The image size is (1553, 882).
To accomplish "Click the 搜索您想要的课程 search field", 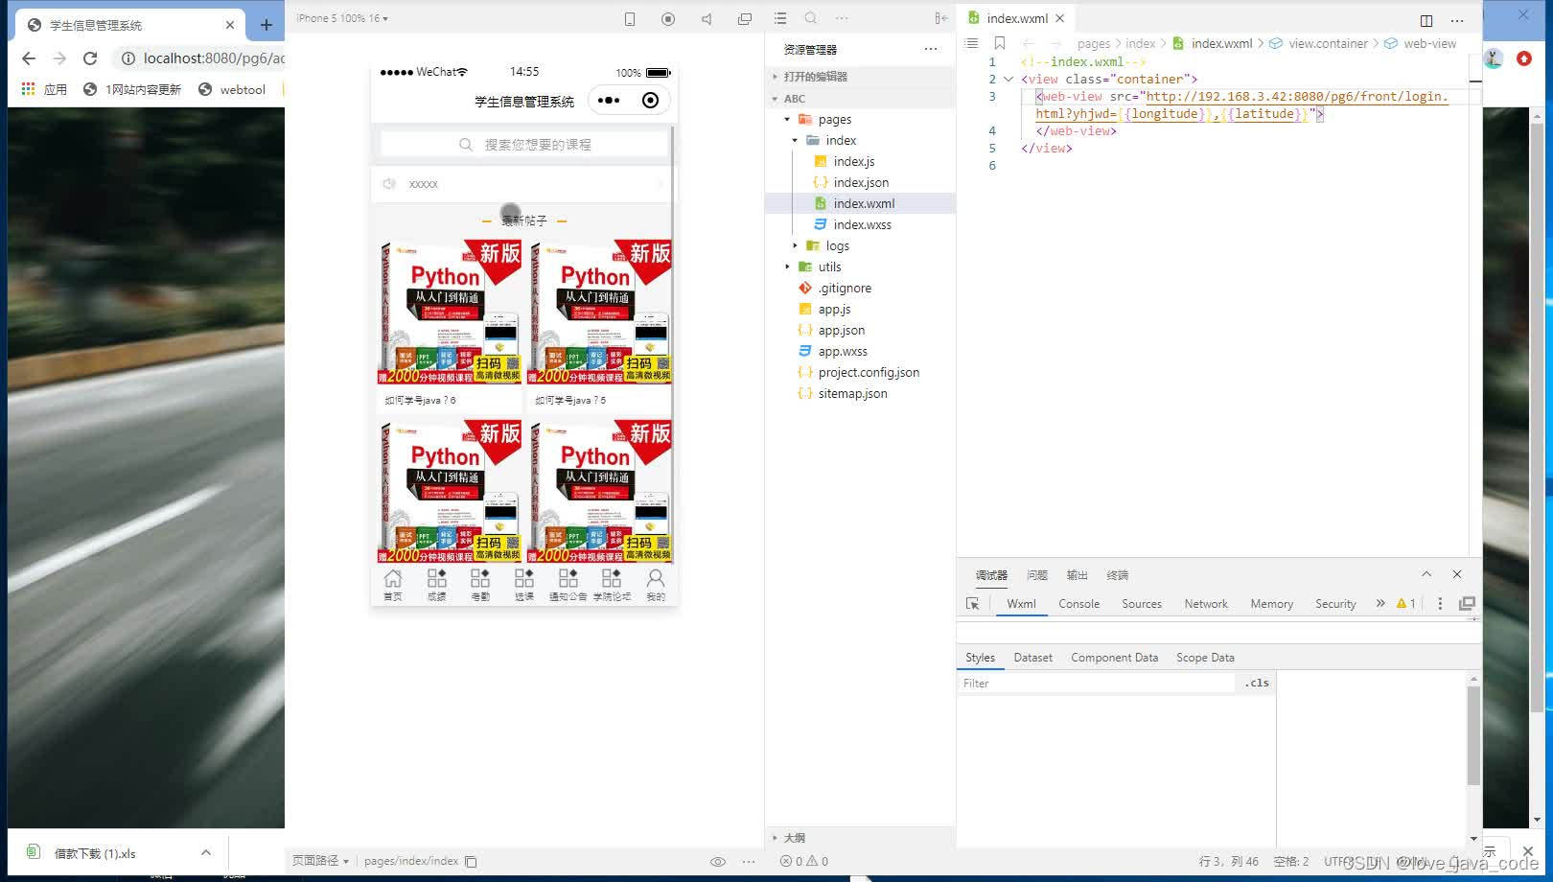I will [x=524, y=145].
